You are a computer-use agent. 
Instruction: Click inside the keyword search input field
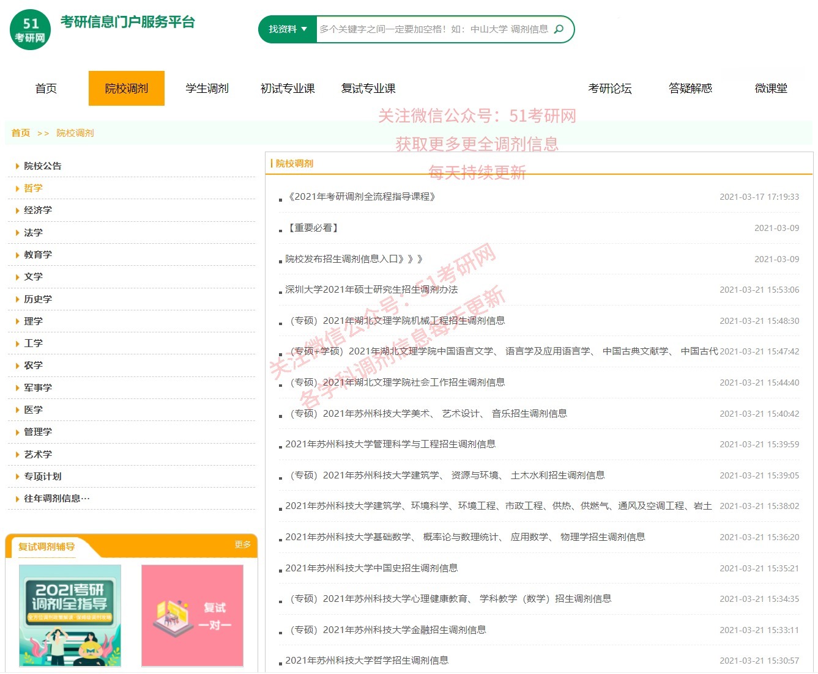[428, 28]
